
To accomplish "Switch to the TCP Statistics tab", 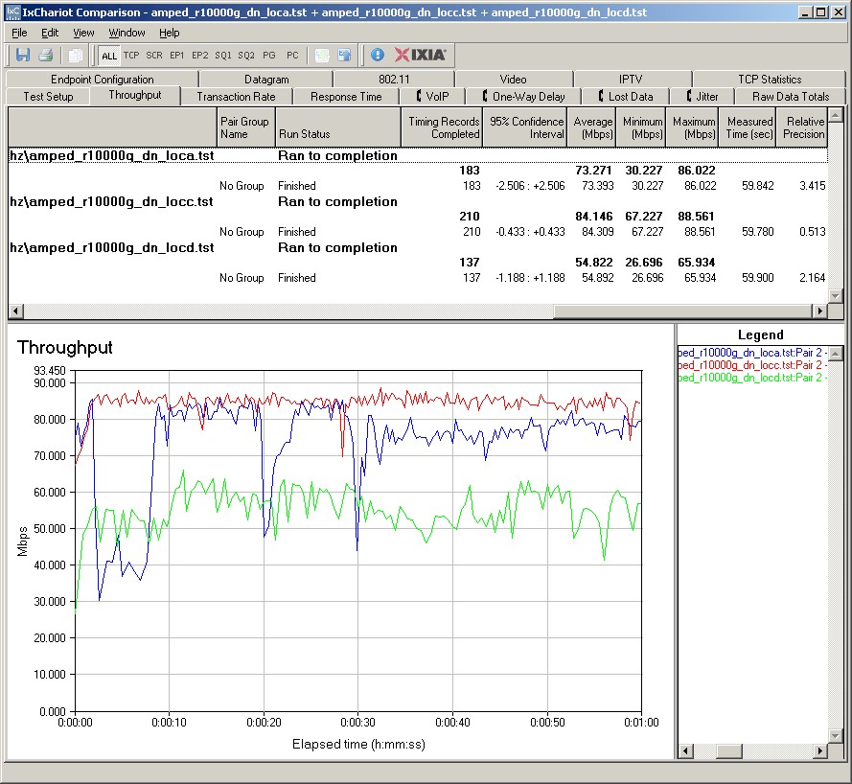I will pos(770,80).
